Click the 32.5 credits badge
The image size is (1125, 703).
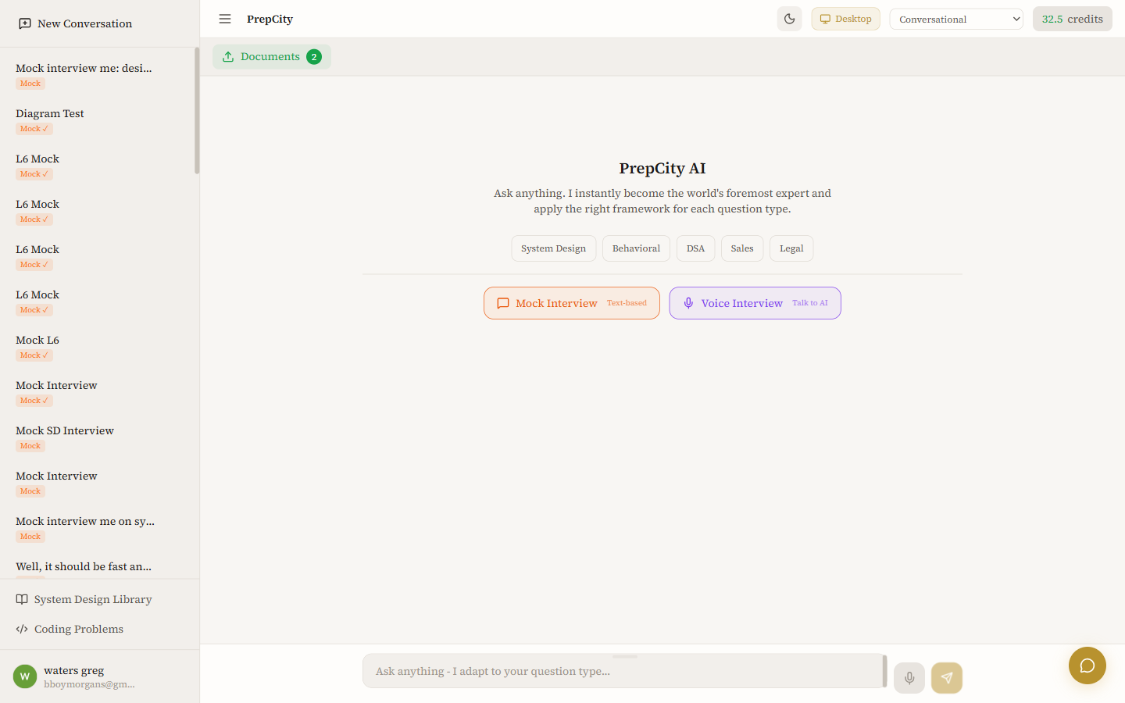[1072, 19]
